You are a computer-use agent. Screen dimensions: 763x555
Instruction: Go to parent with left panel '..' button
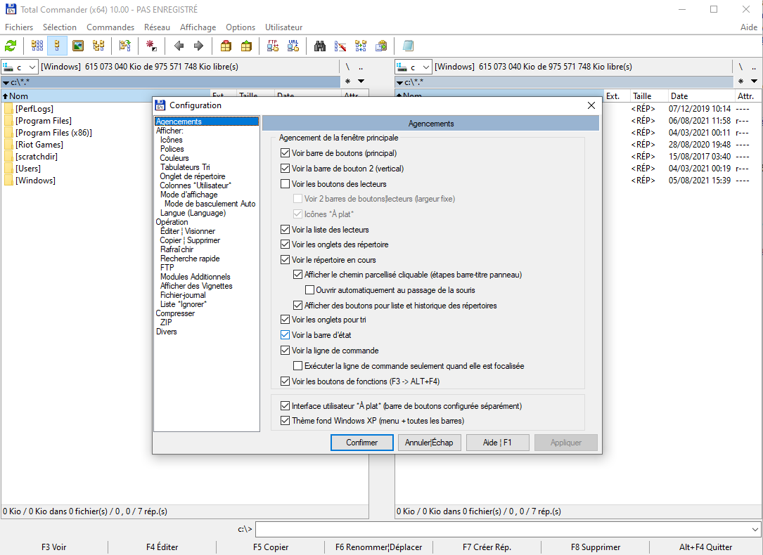point(361,67)
